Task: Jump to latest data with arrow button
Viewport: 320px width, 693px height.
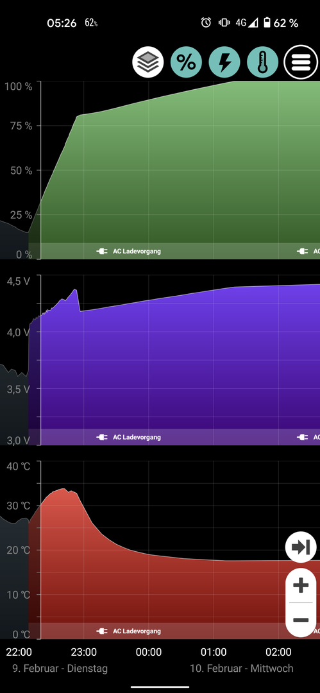Action: pyautogui.click(x=301, y=547)
